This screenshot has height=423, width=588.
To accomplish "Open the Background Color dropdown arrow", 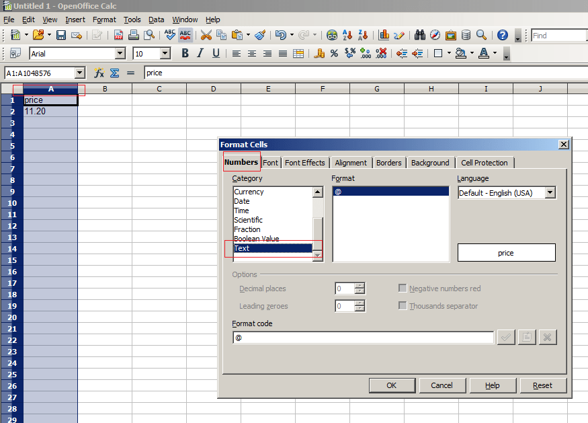I will [472, 53].
